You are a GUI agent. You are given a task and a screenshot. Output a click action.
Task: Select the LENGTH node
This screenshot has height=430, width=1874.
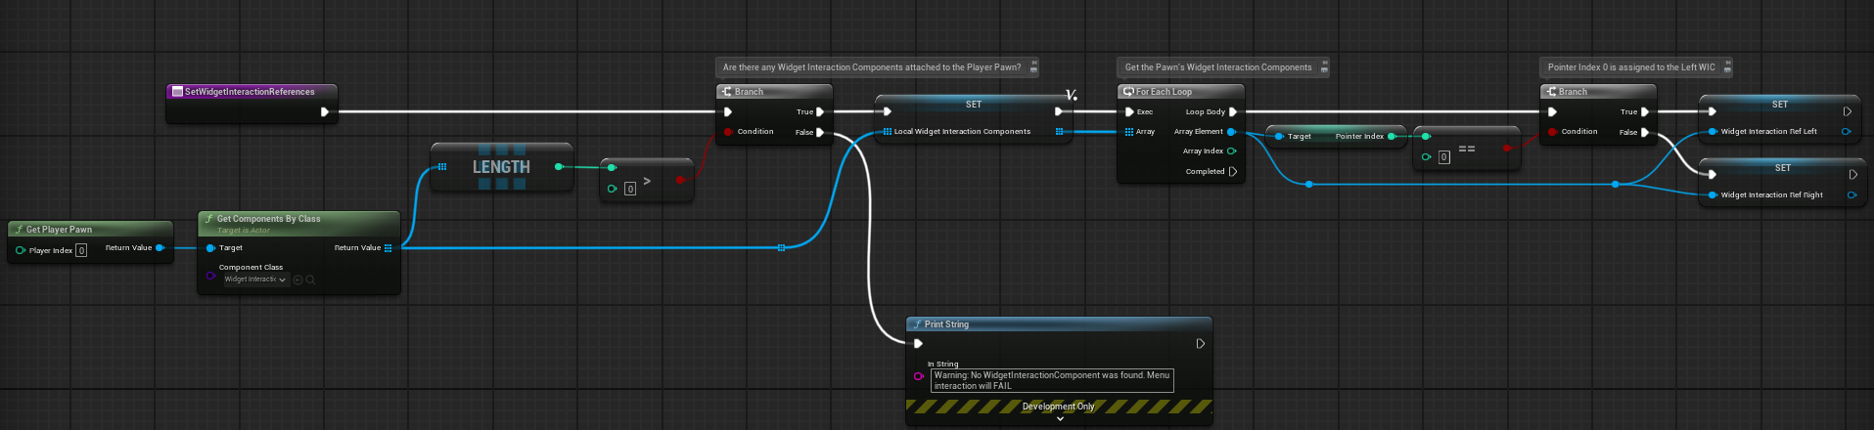tap(501, 167)
